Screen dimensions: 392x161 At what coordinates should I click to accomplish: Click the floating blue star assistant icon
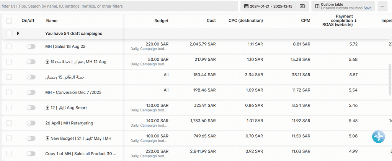(378, 137)
